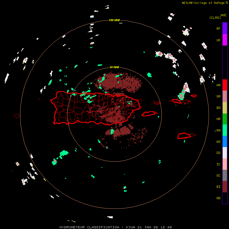Click the BI legend label
Image resolution: width=229 pixels, height=229 pixels.
pos(218,187)
